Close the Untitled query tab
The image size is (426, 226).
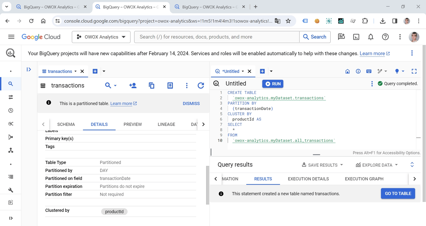(x=249, y=71)
